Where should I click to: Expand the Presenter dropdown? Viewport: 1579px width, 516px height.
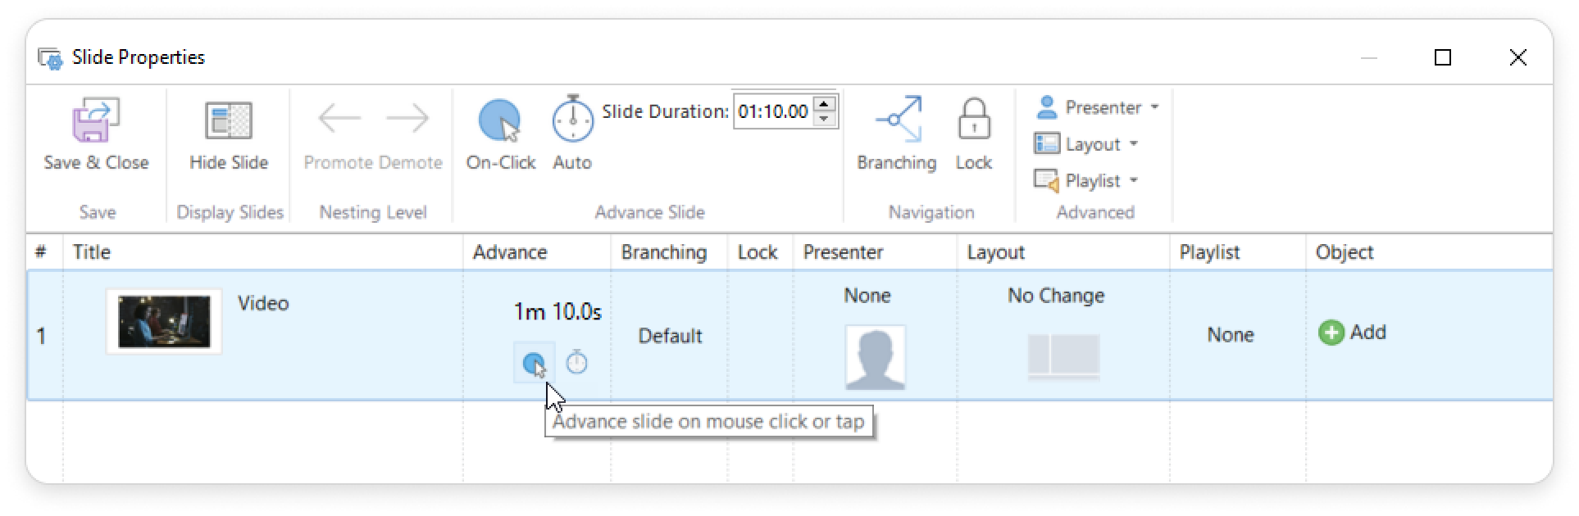[1098, 107]
